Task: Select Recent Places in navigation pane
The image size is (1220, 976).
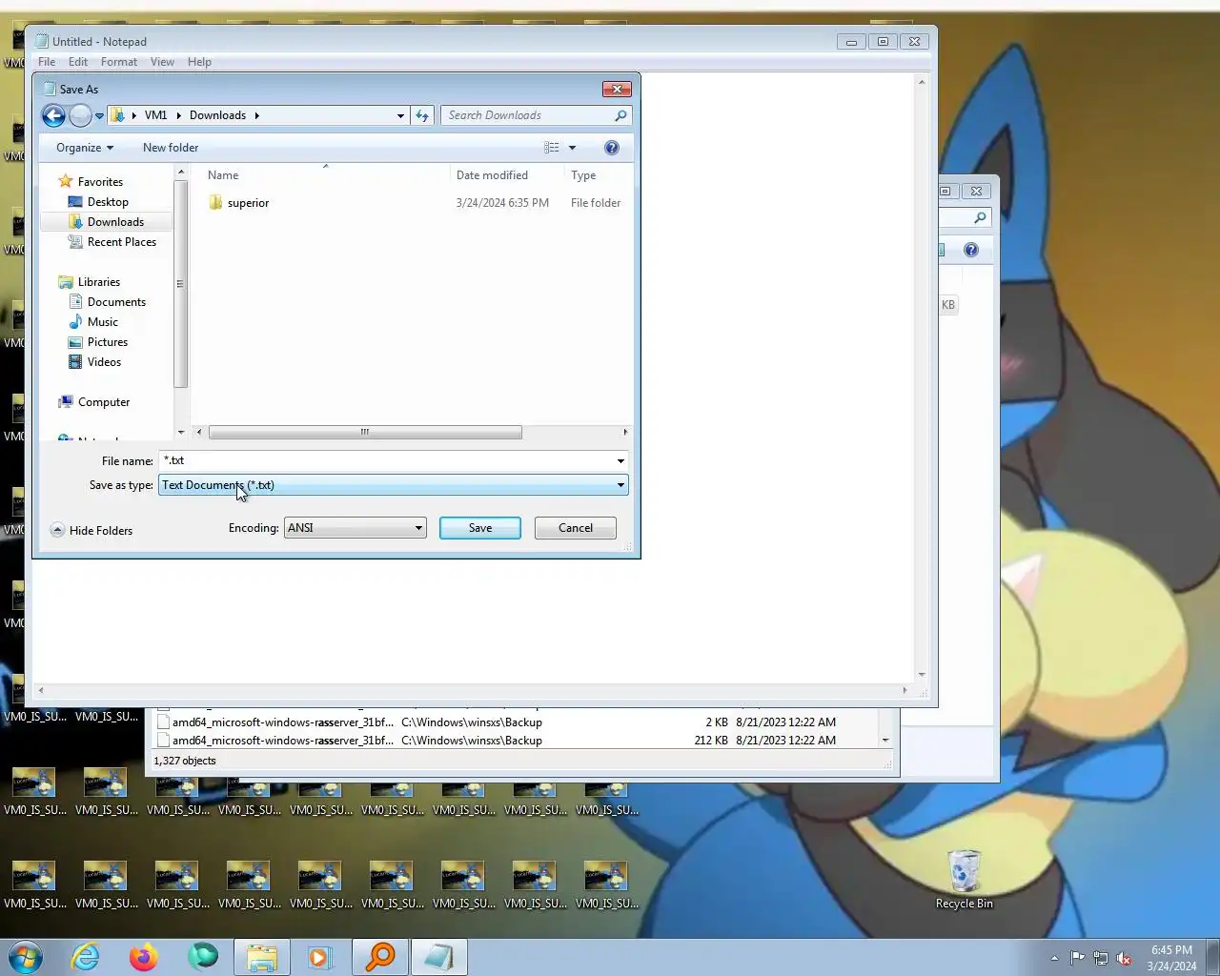Action: click(x=121, y=242)
